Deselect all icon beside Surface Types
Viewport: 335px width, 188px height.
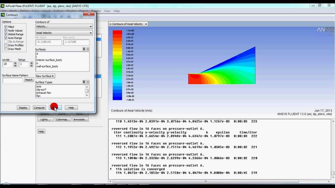pyautogui.click(x=88, y=82)
